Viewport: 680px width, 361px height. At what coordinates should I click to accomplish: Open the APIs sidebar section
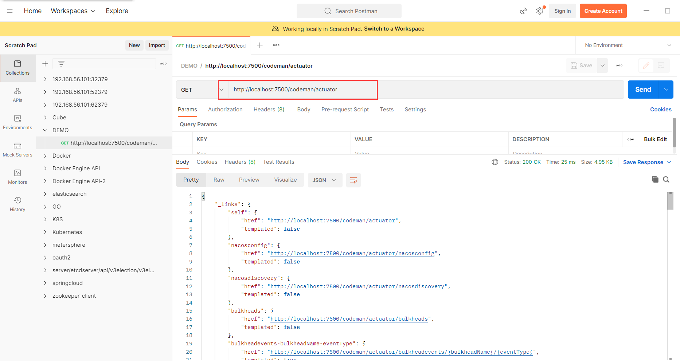17,95
